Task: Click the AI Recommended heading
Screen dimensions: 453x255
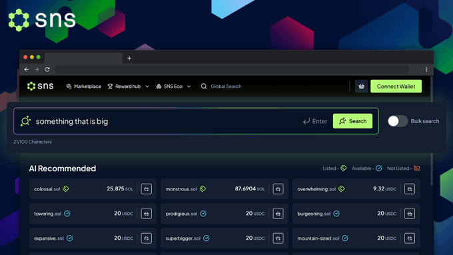Action: (x=63, y=168)
